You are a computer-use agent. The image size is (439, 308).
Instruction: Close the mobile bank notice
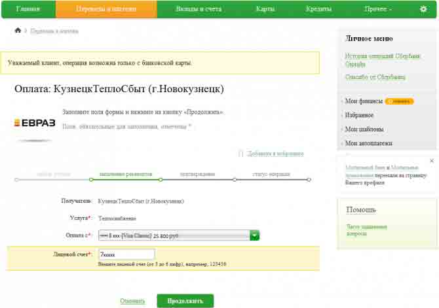coord(431,161)
